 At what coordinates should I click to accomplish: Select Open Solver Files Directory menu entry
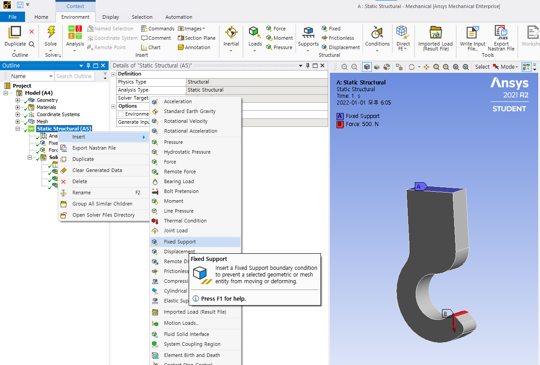(x=104, y=215)
